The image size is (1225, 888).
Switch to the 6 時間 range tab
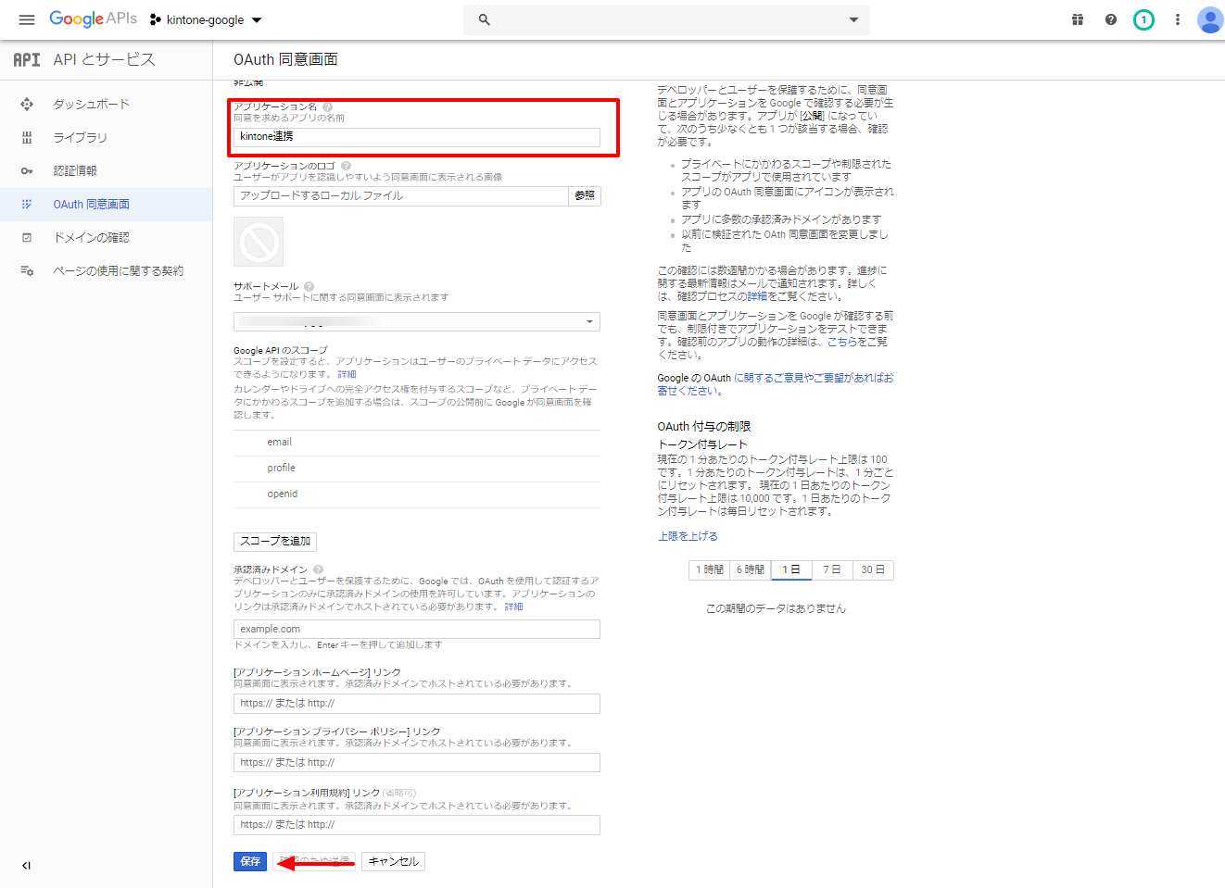coord(751,569)
